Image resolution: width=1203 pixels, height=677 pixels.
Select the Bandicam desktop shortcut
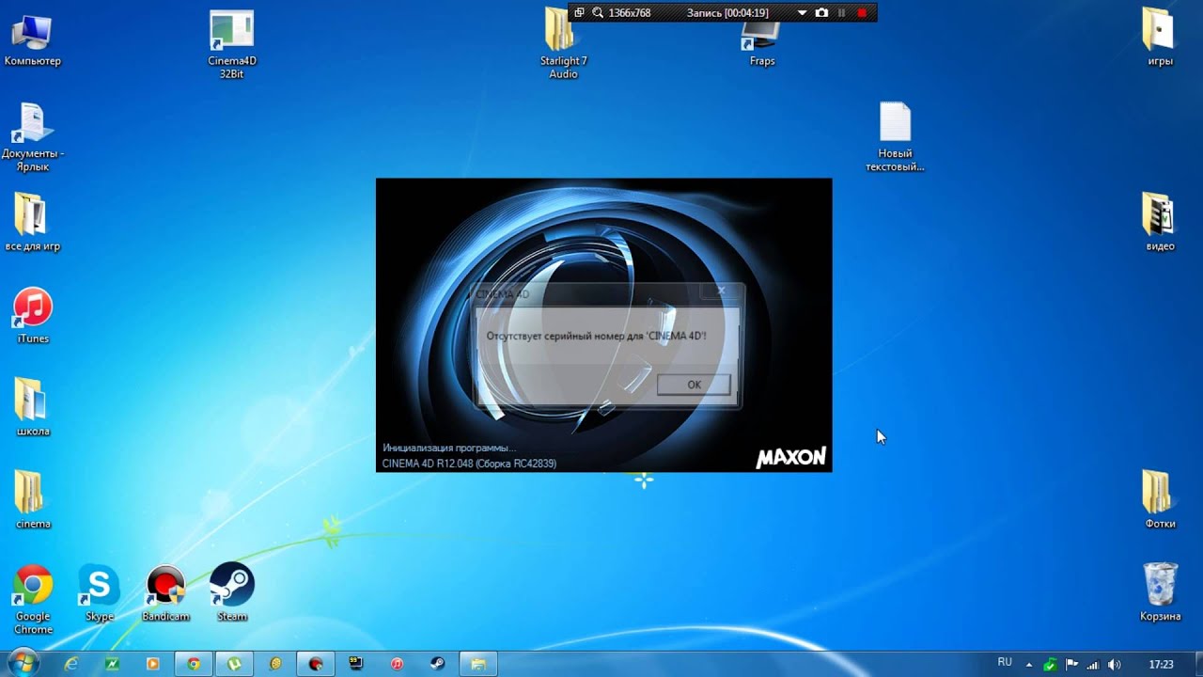165,593
